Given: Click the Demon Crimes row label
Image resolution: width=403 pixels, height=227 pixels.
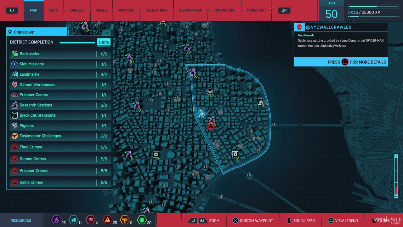Looking at the screenshot, I should [33, 159].
